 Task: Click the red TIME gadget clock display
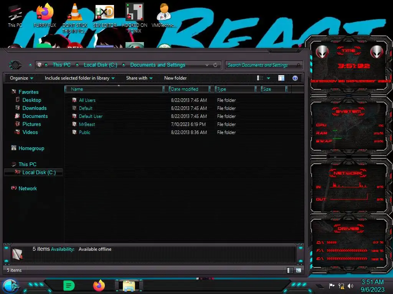tap(353, 66)
